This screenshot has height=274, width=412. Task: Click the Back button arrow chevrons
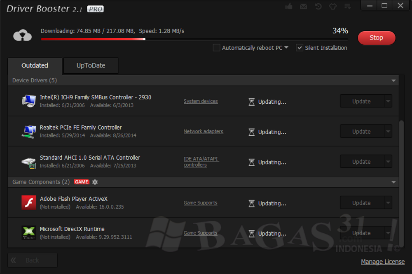coord(14,260)
